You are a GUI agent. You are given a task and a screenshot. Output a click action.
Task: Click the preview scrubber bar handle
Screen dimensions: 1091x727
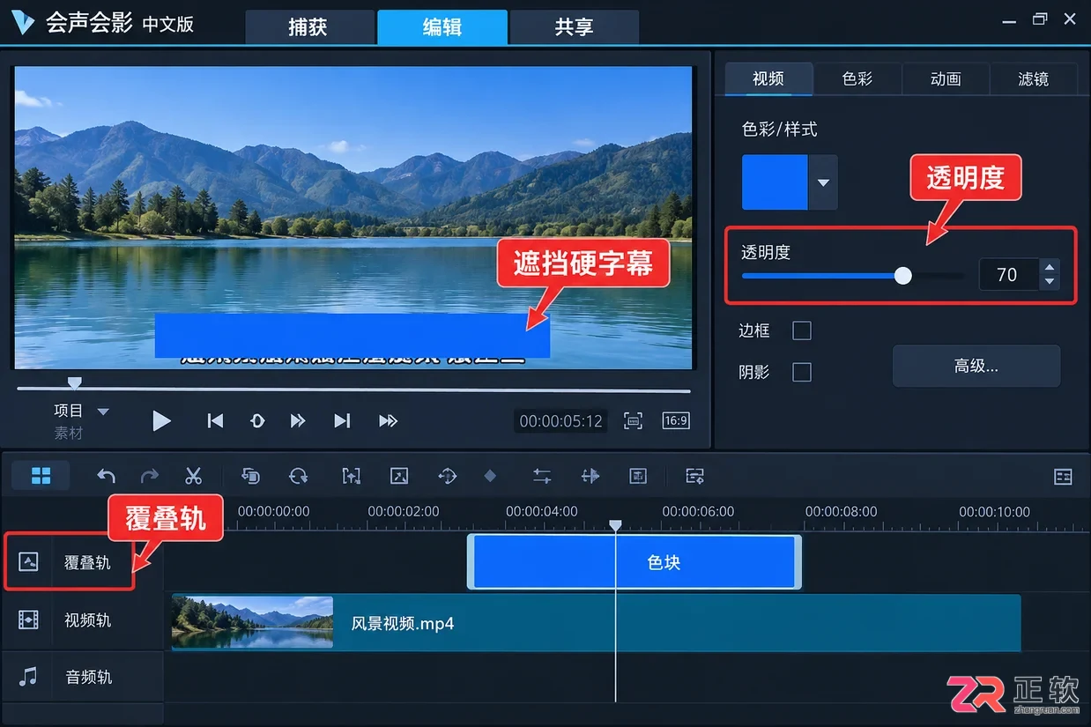pos(75,382)
